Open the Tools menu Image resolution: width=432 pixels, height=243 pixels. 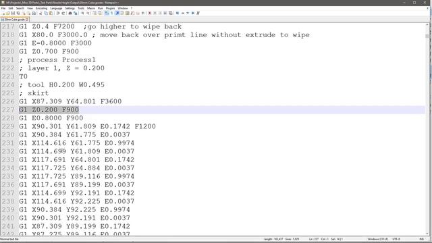click(x=81, y=8)
